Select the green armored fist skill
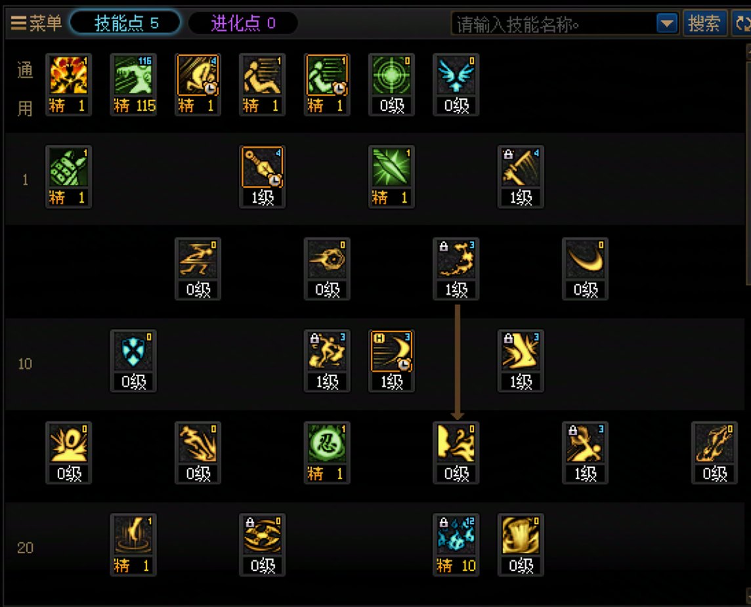The width and height of the screenshot is (751, 607). 68,177
